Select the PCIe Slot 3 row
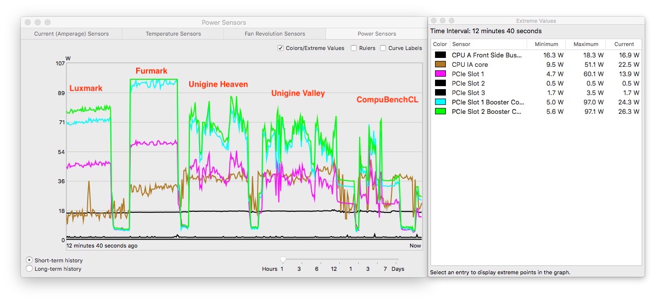The width and height of the screenshot is (653, 302). [536, 93]
